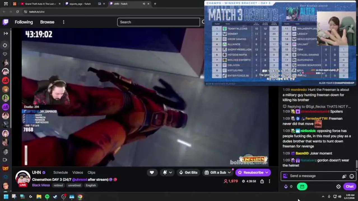Open channel points balance icon
Screen dimensions: 358x201
(x=288, y=186)
